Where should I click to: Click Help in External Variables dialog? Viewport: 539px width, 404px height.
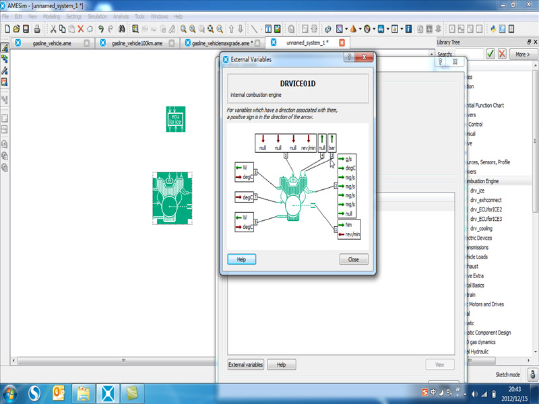tap(241, 259)
